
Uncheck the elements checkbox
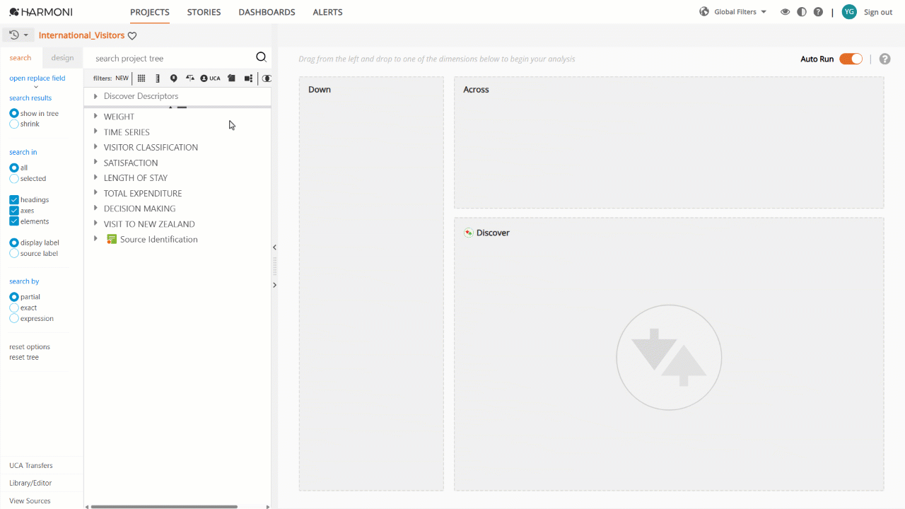pyautogui.click(x=14, y=221)
